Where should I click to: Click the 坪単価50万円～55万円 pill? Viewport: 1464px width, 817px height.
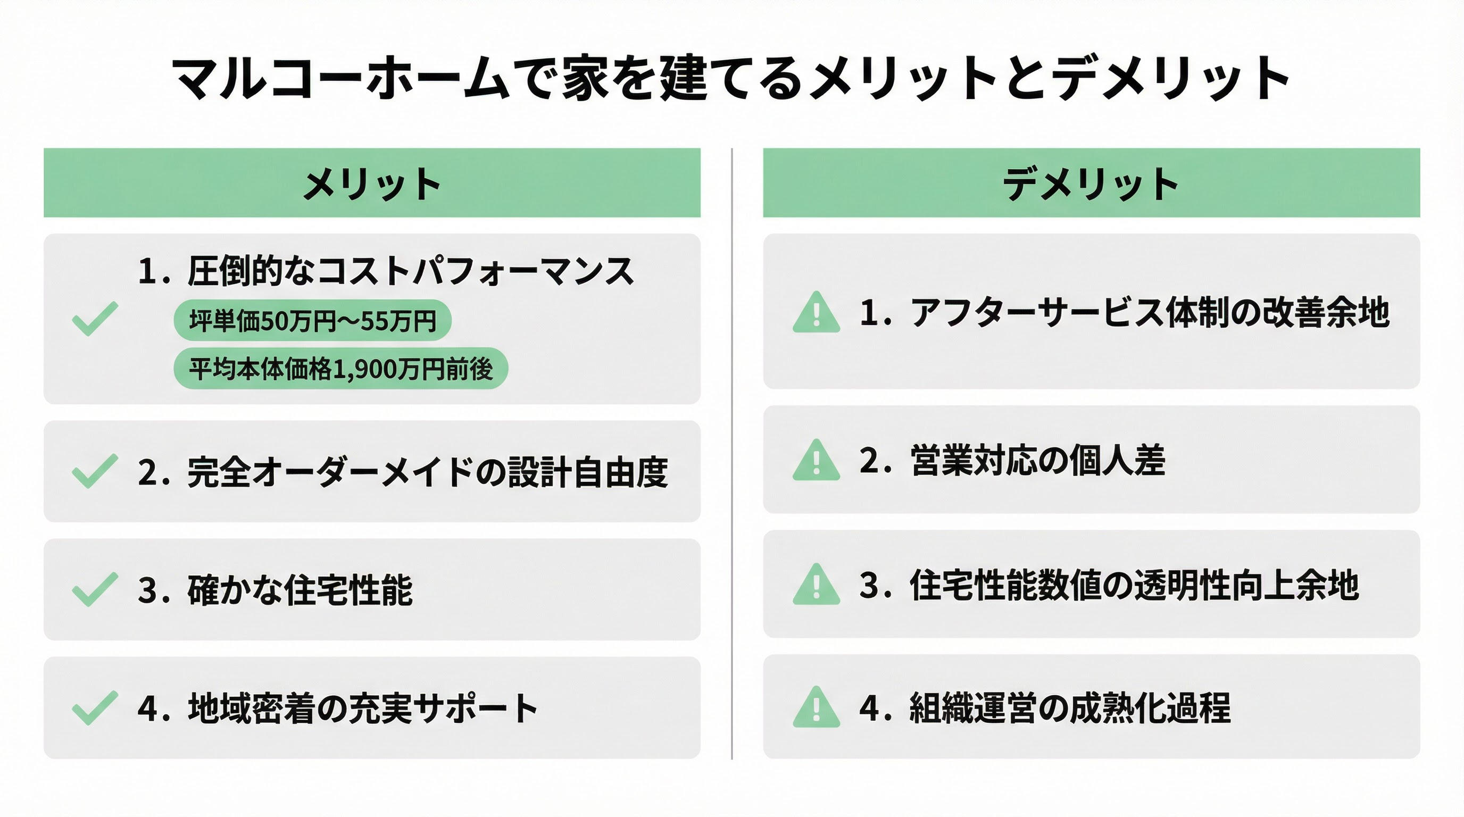pyautogui.click(x=313, y=320)
